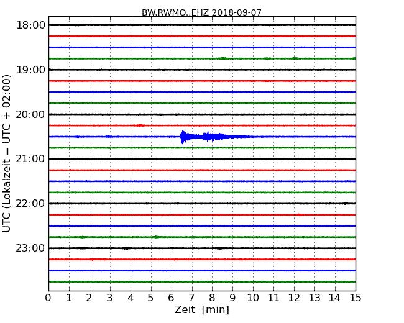Click the x-axis tick label 14

pyautogui.click(x=334, y=298)
